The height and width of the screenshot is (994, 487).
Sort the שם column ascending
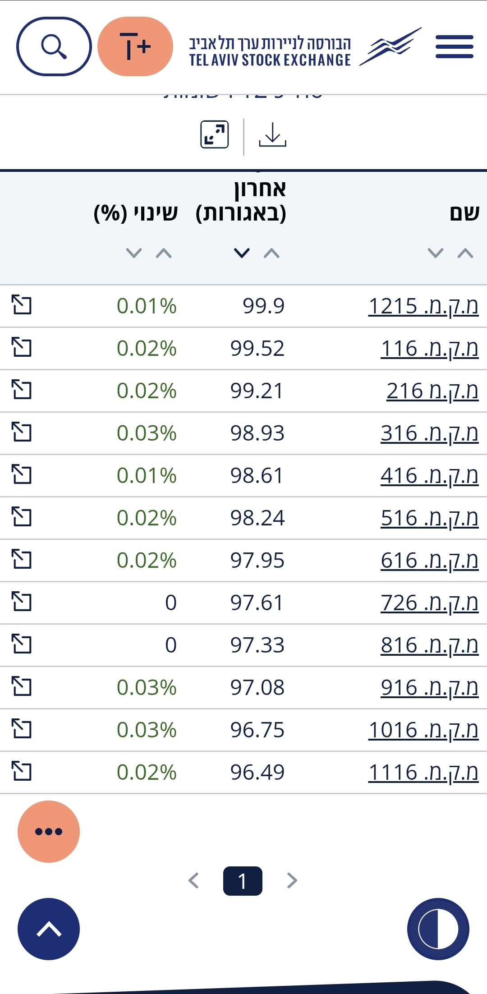pyautogui.click(x=465, y=253)
